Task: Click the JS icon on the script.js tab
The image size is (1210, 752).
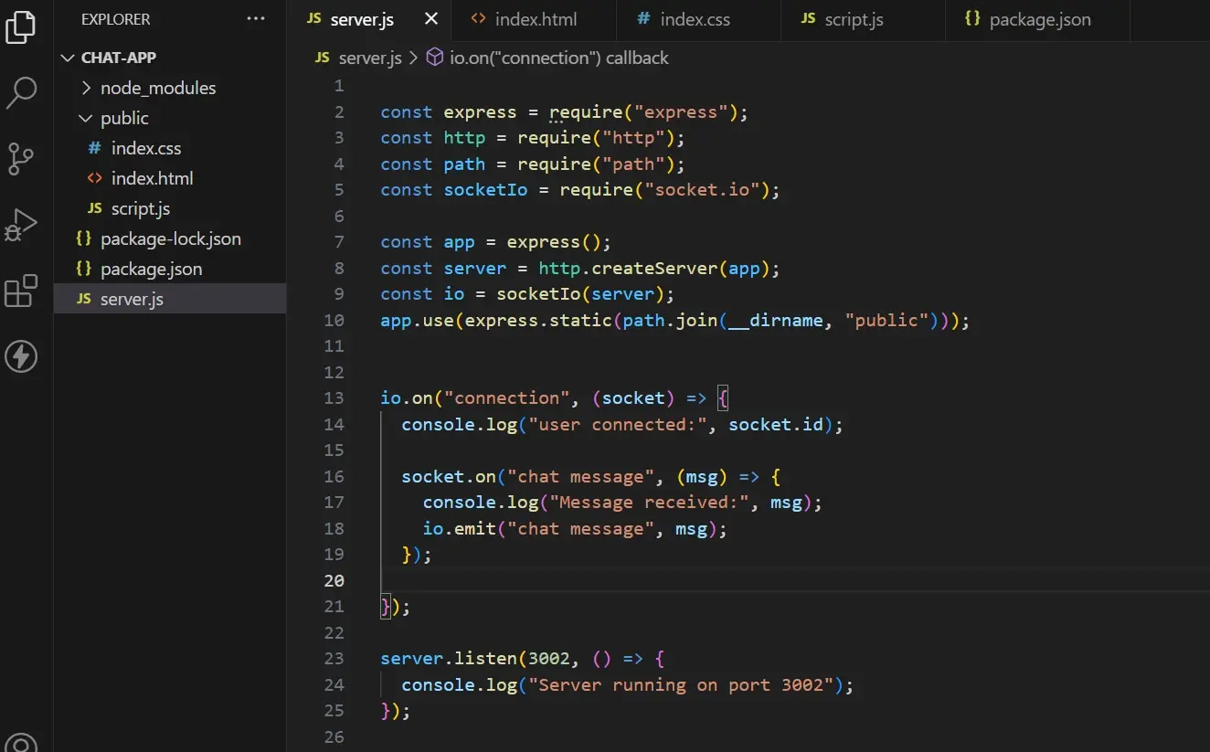Action: pos(808,19)
